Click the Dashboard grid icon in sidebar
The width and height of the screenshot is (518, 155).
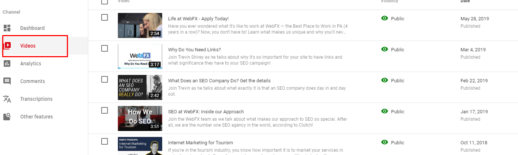[7, 28]
